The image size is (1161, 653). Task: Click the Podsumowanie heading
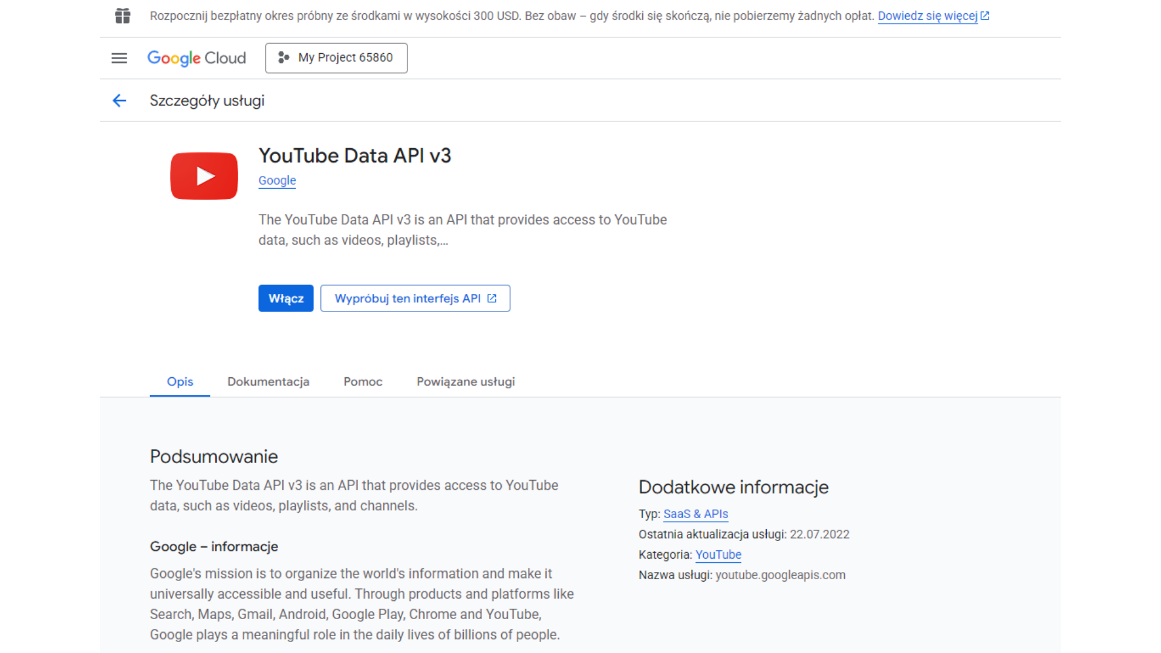coord(214,456)
